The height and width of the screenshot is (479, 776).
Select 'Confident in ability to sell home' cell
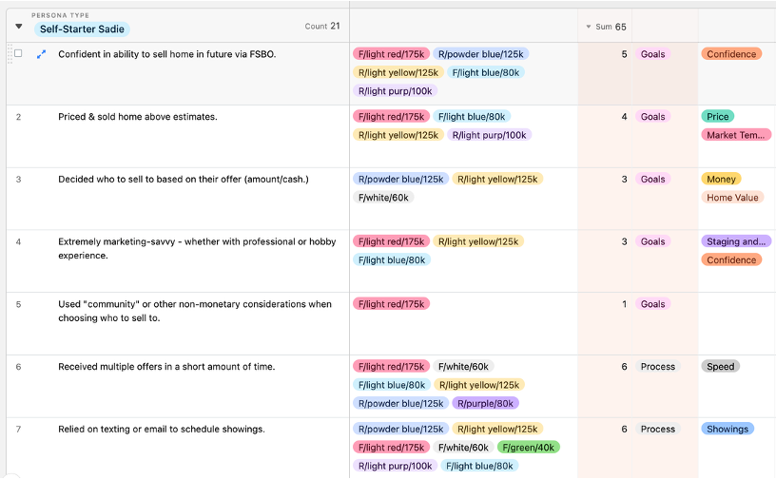(x=166, y=54)
